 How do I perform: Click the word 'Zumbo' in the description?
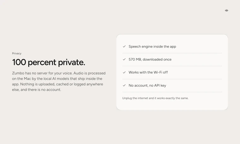(18, 73)
